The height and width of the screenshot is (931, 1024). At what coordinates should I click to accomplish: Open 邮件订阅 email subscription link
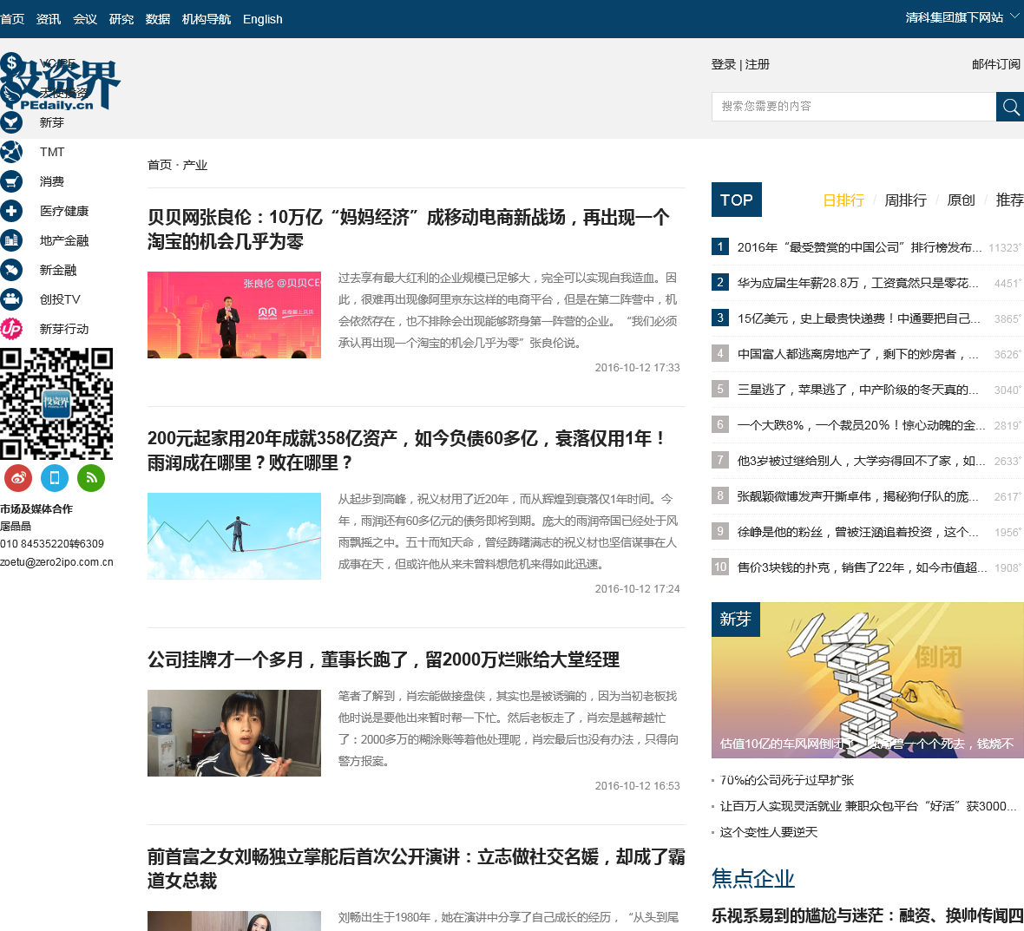coord(996,64)
